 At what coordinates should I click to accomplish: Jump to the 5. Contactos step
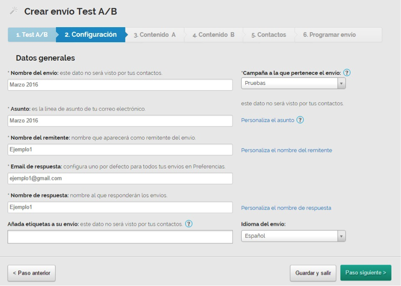tap(268, 35)
